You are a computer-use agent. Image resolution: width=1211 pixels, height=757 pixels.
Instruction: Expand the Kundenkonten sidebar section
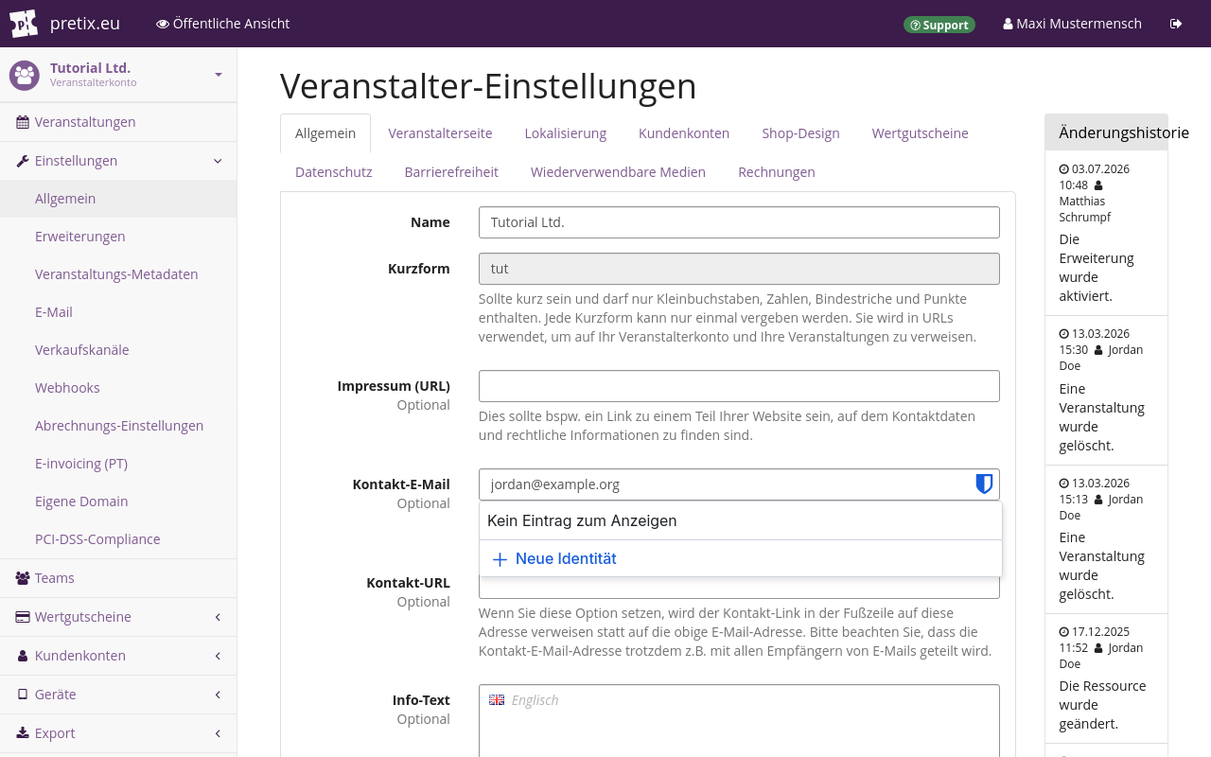pyautogui.click(x=218, y=656)
